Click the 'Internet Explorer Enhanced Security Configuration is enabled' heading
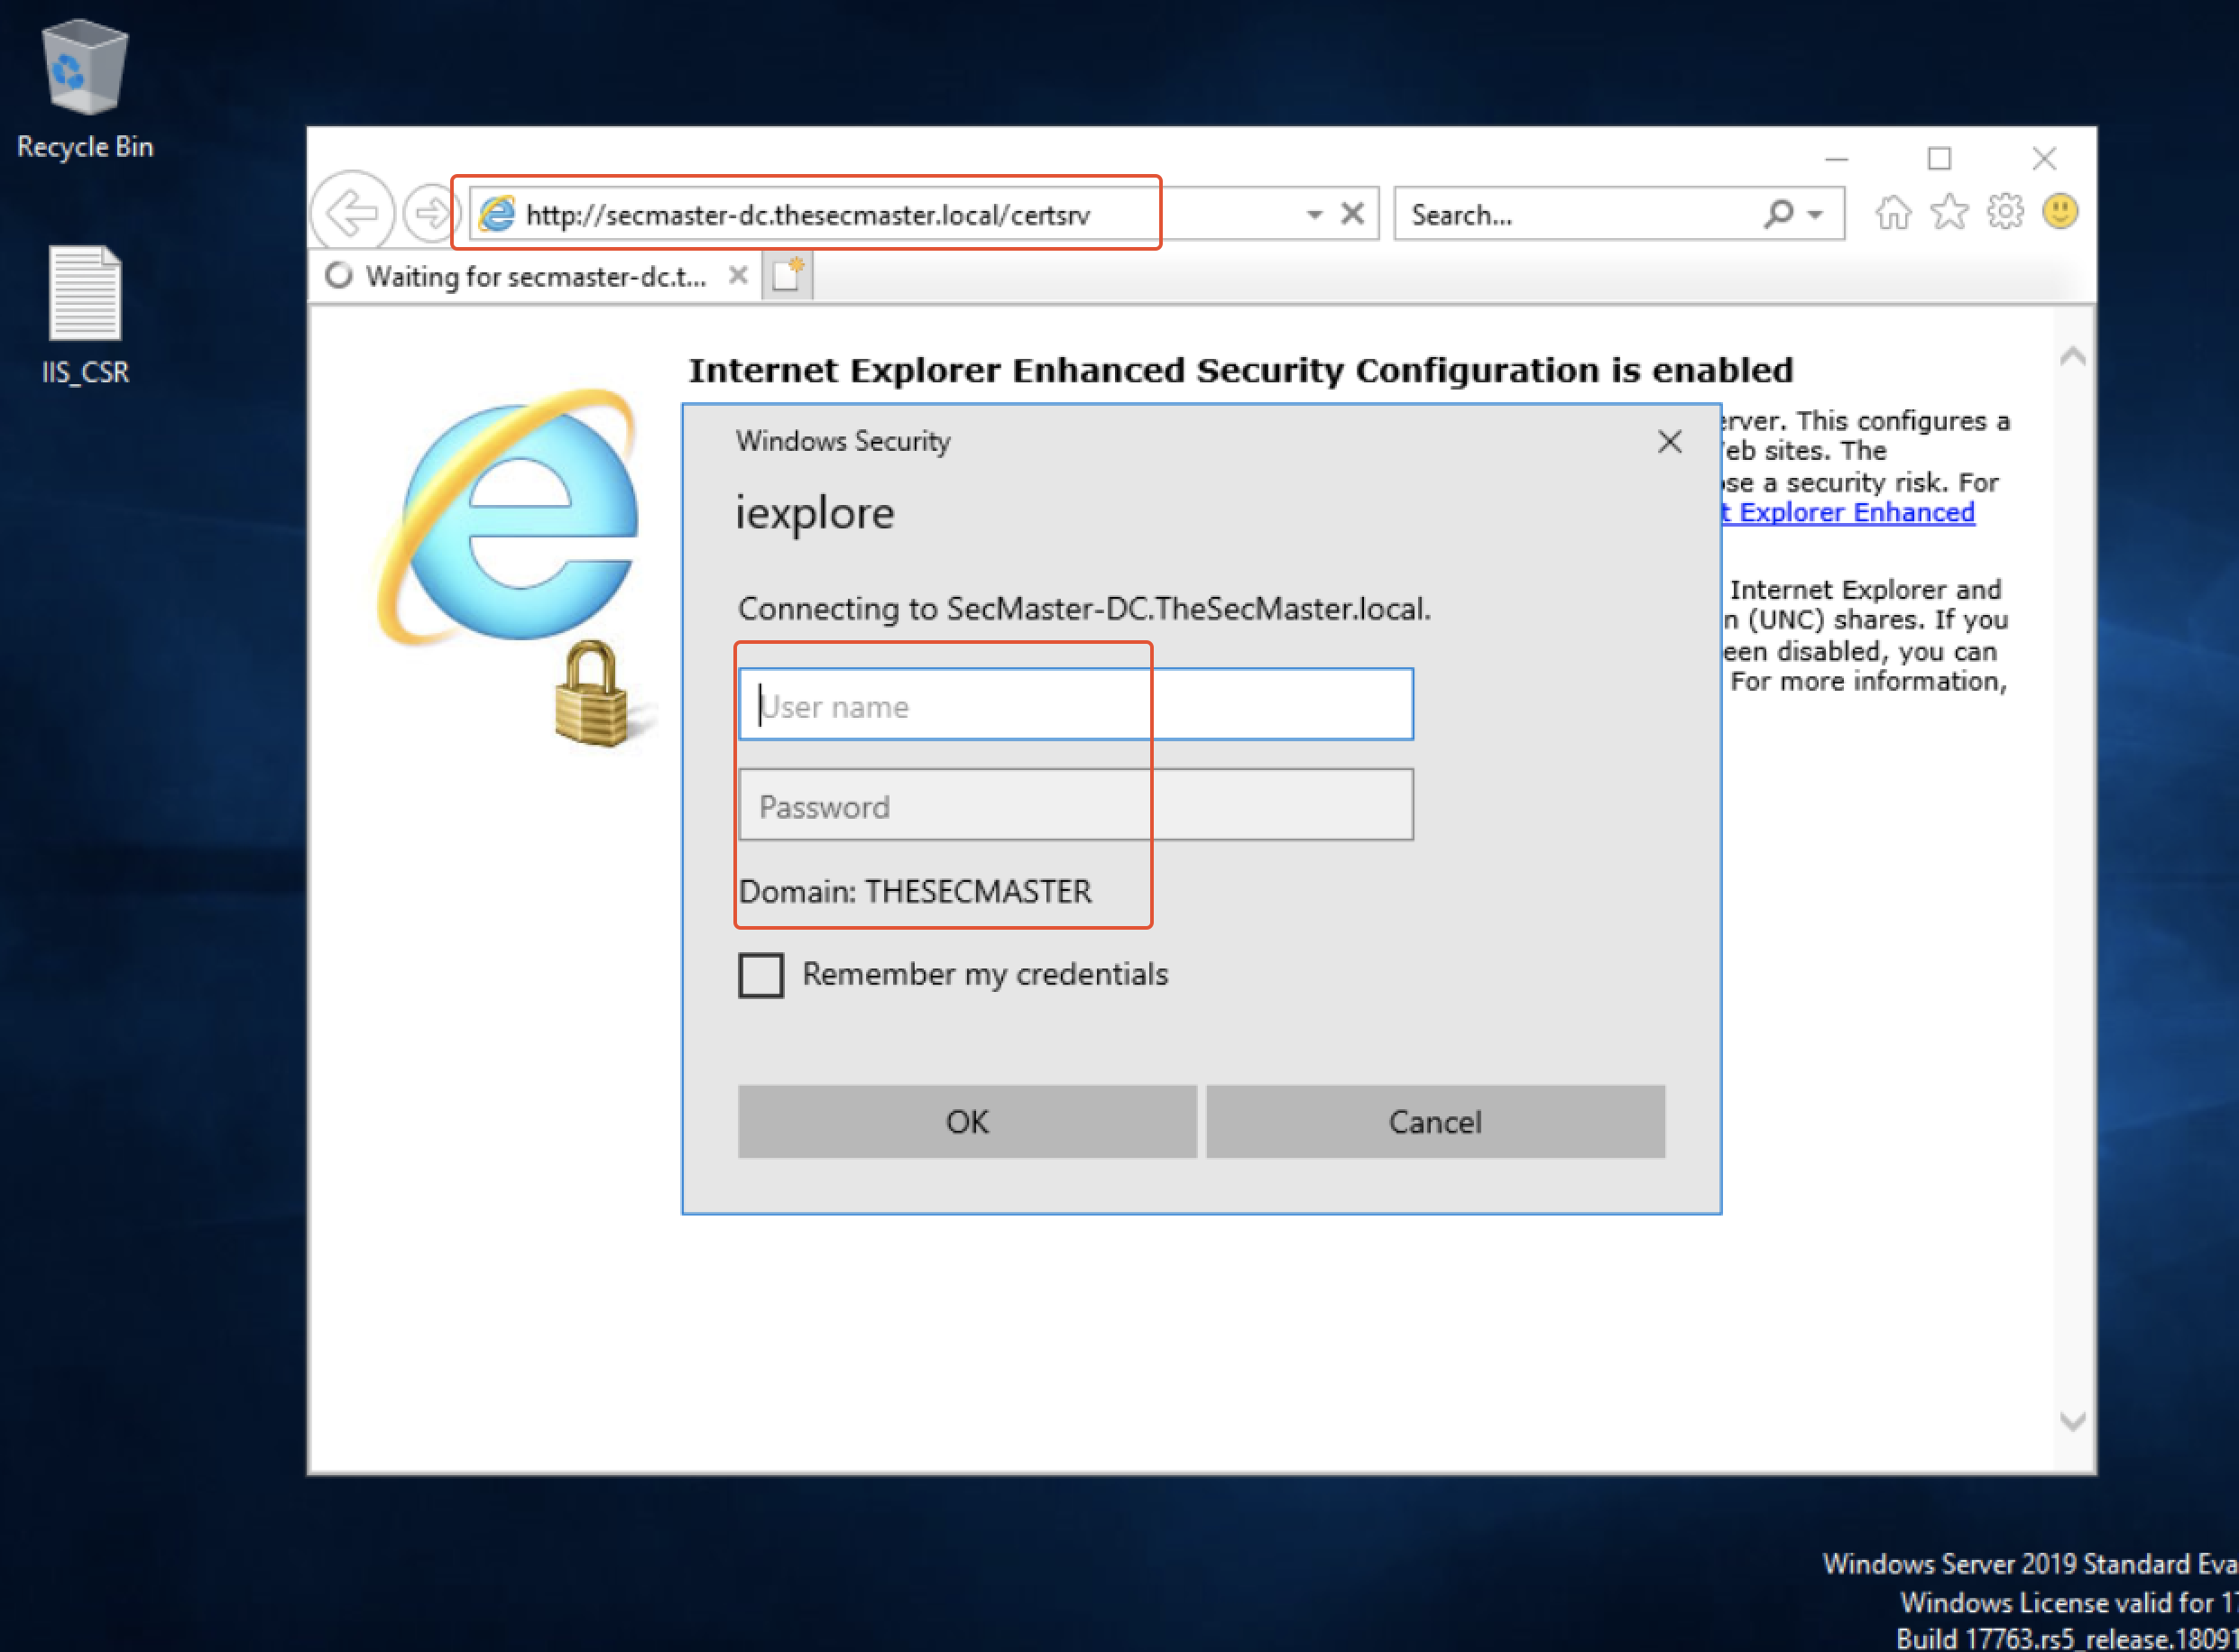This screenshot has height=1652, width=2239. tap(1239, 370)
